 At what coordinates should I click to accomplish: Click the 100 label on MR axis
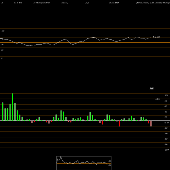click(166, 96)
